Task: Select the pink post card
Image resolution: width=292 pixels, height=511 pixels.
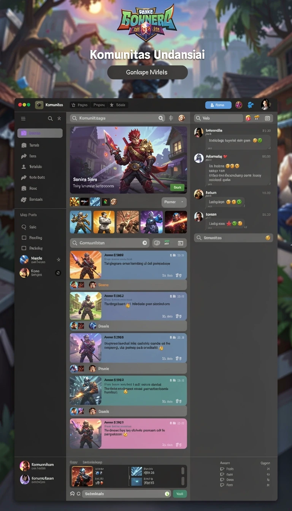Action: [x=129, y=434]
